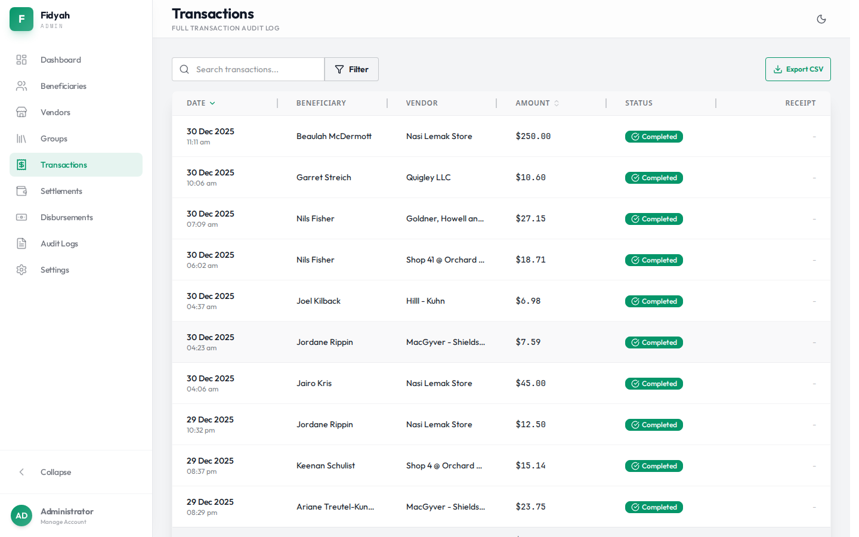859x537 pixels.
Task: Click the Fidyah admin logo badge
Action: click(x=21, y=19)
